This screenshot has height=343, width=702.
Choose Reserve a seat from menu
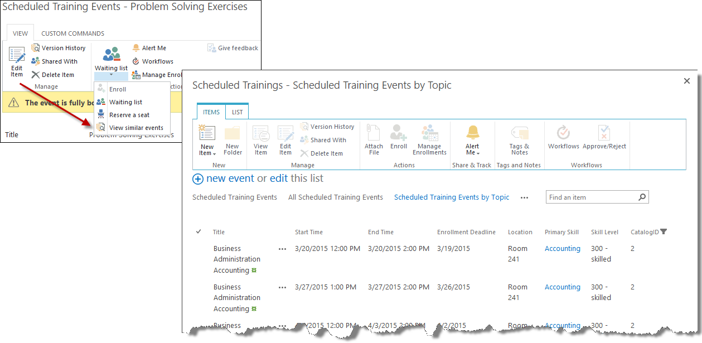tap(129, 115)
